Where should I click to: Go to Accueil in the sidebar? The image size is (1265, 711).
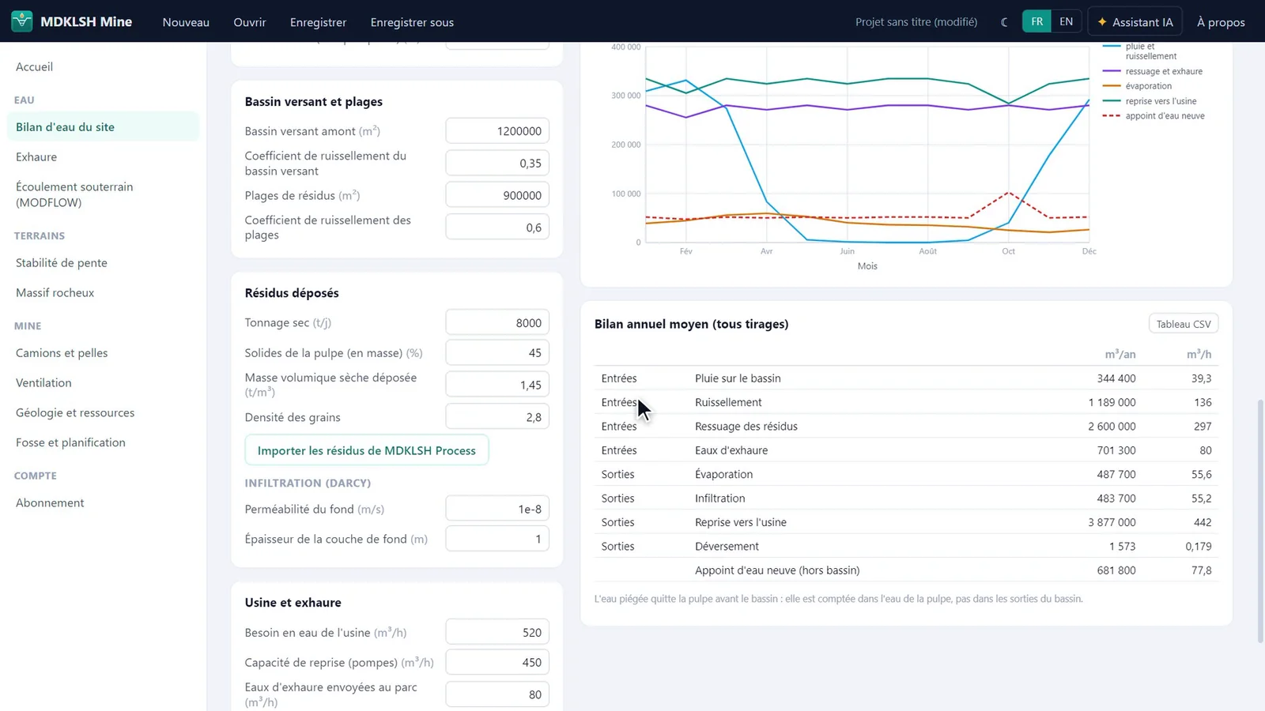click(103, 66)
